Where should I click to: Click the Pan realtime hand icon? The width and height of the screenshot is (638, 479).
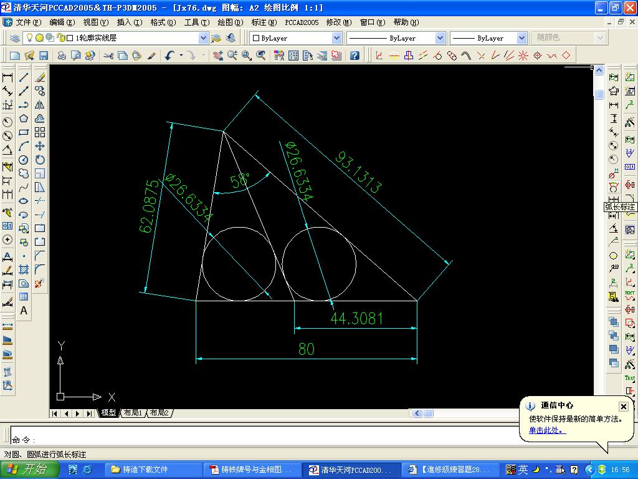[x=218, y=56]
